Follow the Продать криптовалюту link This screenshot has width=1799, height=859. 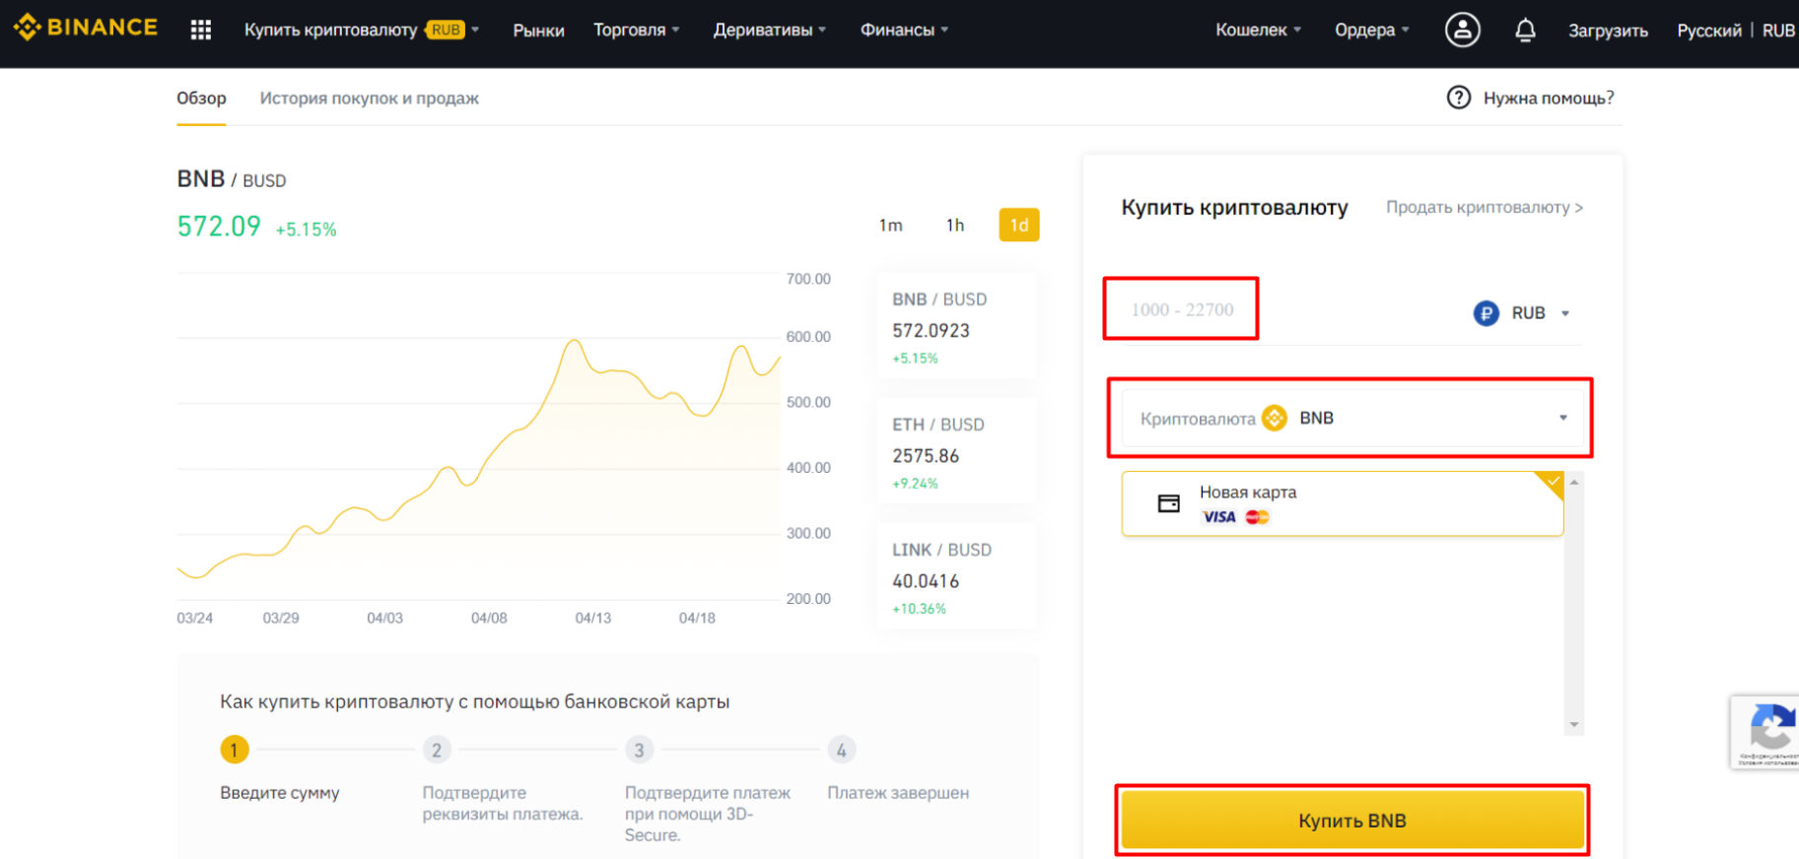tap(1484, 208)
